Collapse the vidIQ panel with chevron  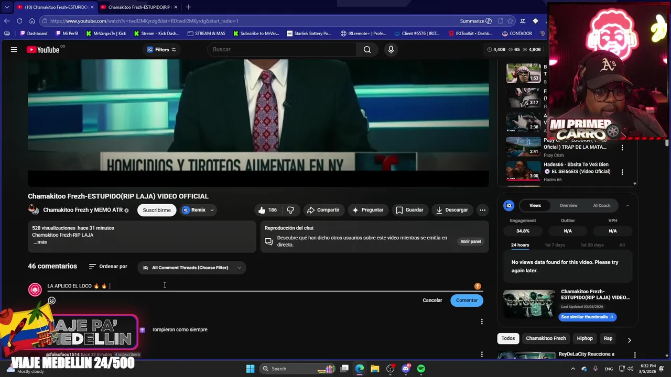point(627,206)
